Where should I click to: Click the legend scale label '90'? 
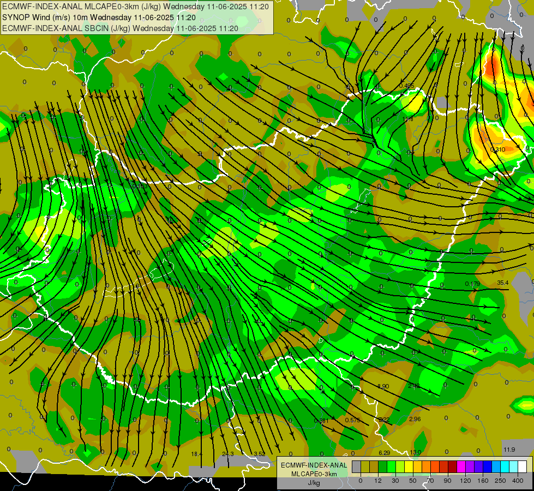click(447, 481)
